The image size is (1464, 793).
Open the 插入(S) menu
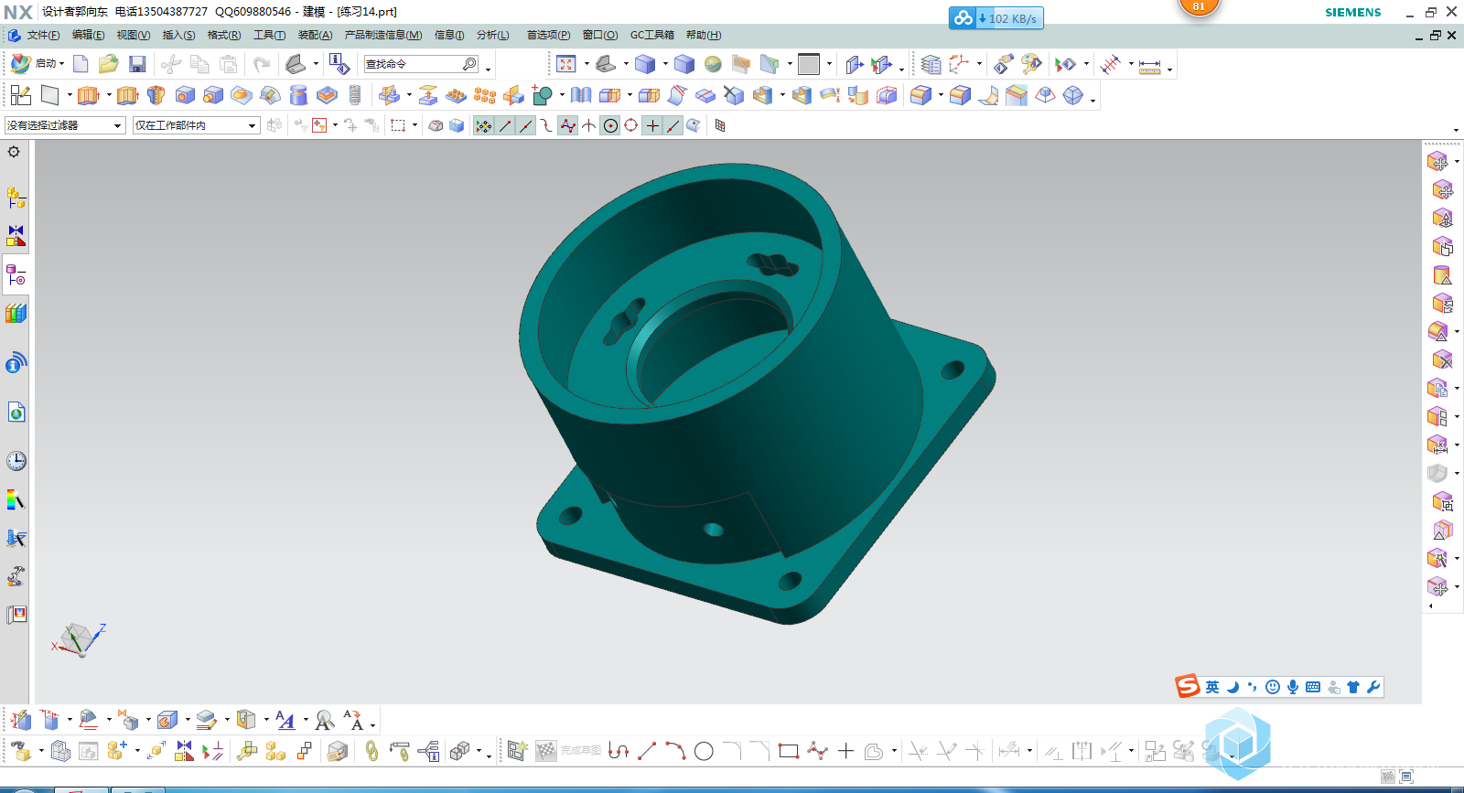178,35
